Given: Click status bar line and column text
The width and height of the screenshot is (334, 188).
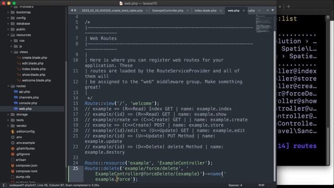Looking at the screenshot, I should pyautogui.click(x=54, y=185).
